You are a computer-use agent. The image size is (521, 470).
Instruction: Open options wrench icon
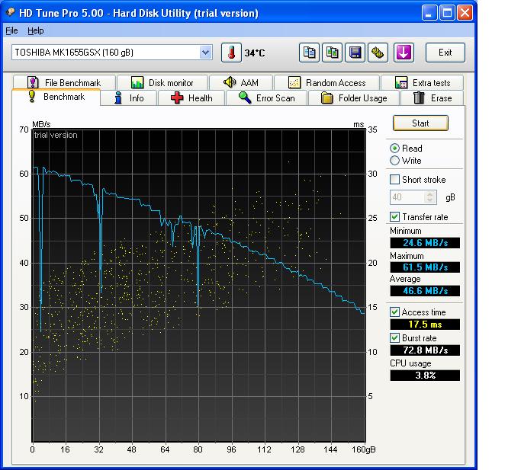click(x=378, y=53)
